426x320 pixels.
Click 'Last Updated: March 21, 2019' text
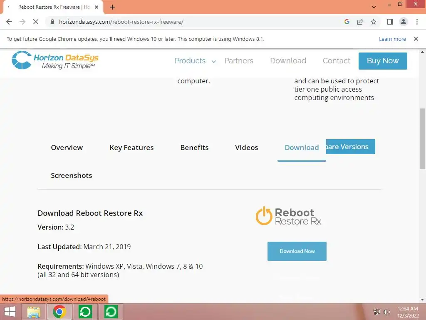(x=84, y=247)
